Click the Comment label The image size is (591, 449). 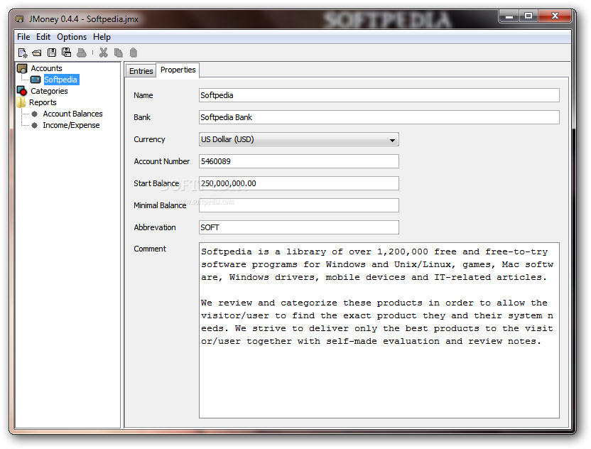[150, 249]
